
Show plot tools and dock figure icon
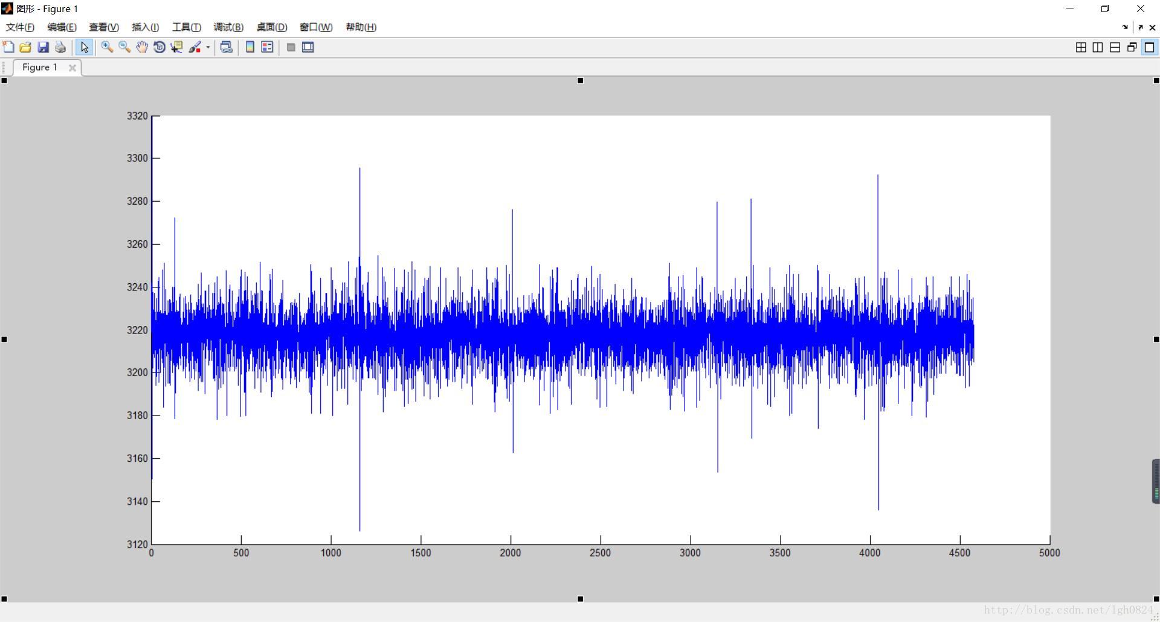(308, 47)
